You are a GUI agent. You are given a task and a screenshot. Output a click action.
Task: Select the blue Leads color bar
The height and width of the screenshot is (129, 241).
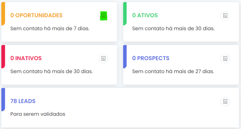point(3,100)
